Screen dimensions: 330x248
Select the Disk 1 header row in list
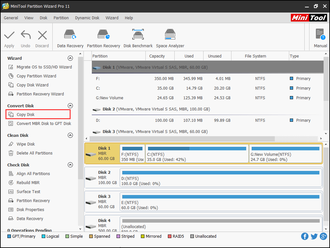[x=207, y=67]
